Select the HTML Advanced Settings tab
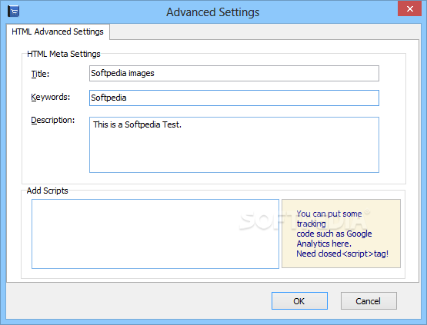 (x=58, y=32)
